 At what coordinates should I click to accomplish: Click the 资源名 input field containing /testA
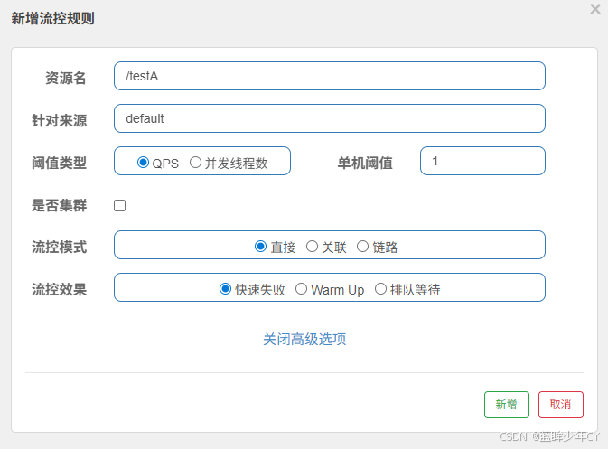click(x=330, y=76)
